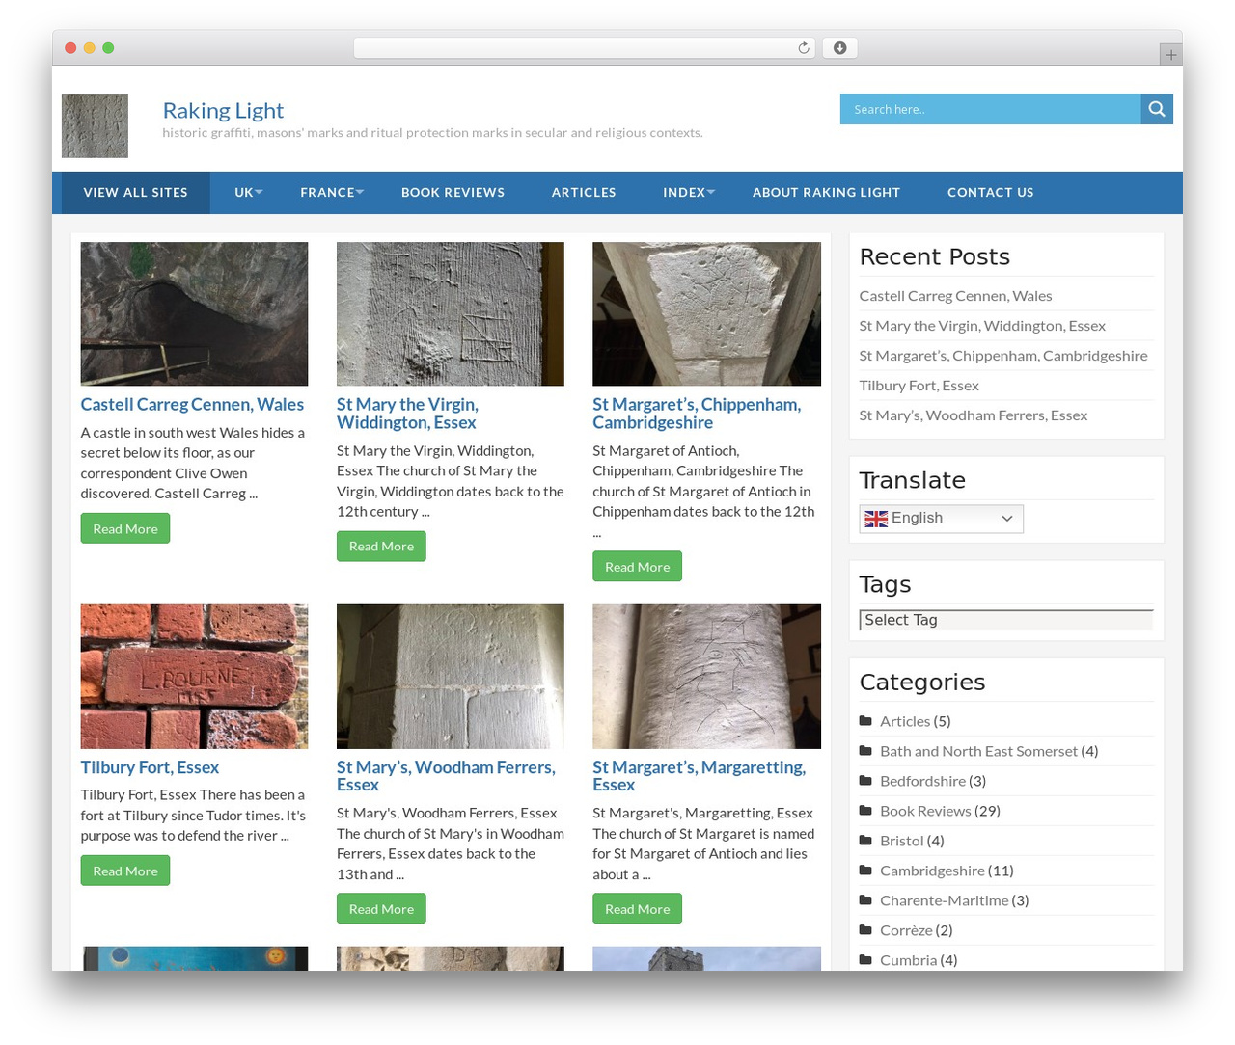Image resolution: width=1235 pixels, height=1045 pixels.
Task: Click the folder icon beside Book Reviews category
Action: pyautogui.click(x=865, y=810)
